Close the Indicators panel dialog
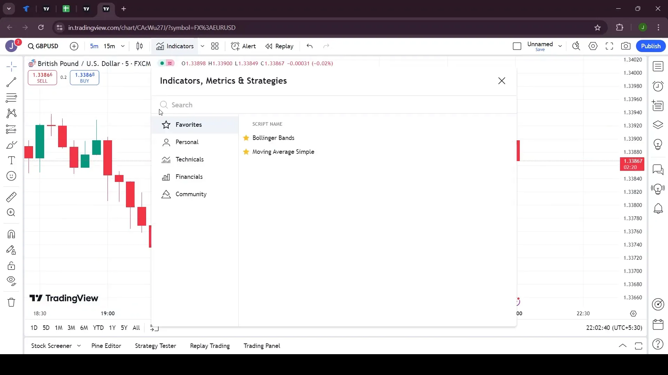Screen dimensions: 668x375 coord(502,81)
